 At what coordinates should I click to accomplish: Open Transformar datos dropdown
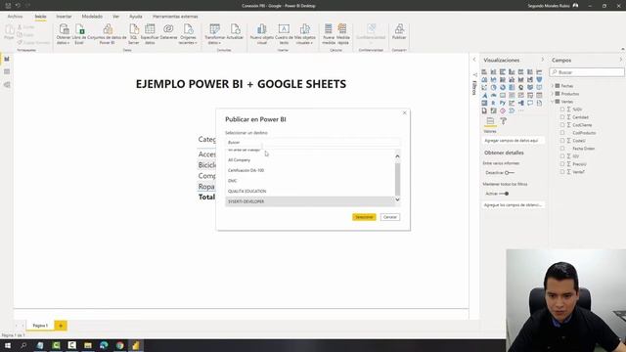[x=215, y=33]
